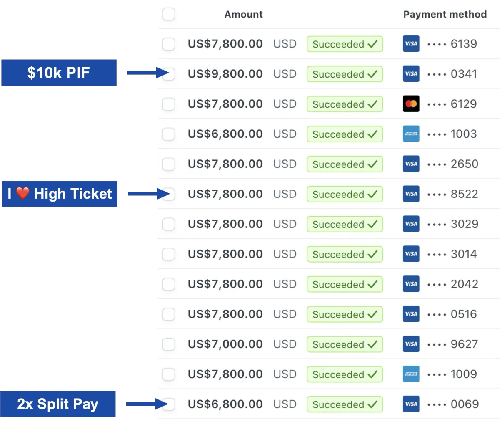Check the box for the first US$7,800.00 payment
This screenshot has height=422, width=500.
pyautogui.click(x=169, y=44)
